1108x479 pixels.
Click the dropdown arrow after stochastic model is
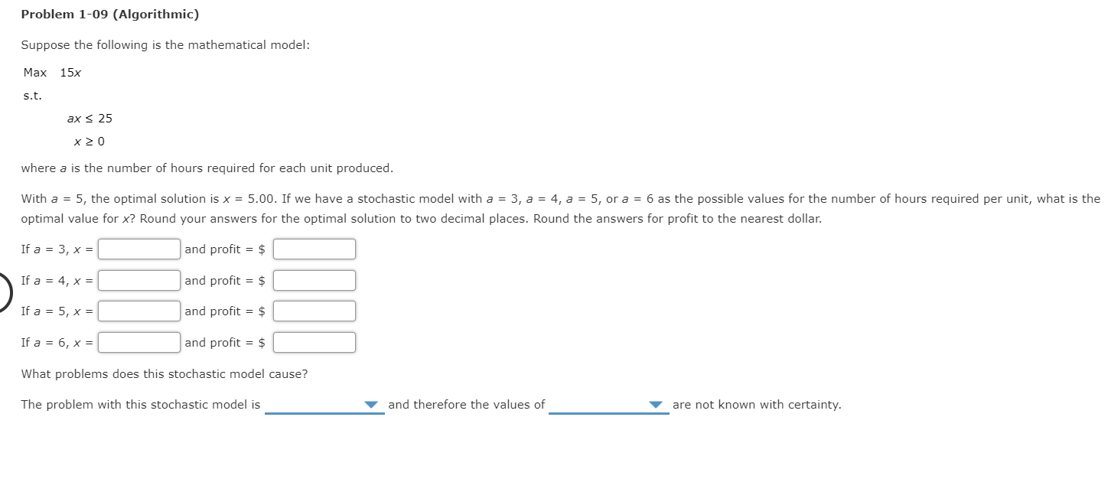[x=373, y=406]
